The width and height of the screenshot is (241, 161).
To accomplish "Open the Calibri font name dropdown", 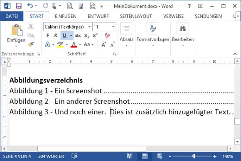I will pos(89,27).
